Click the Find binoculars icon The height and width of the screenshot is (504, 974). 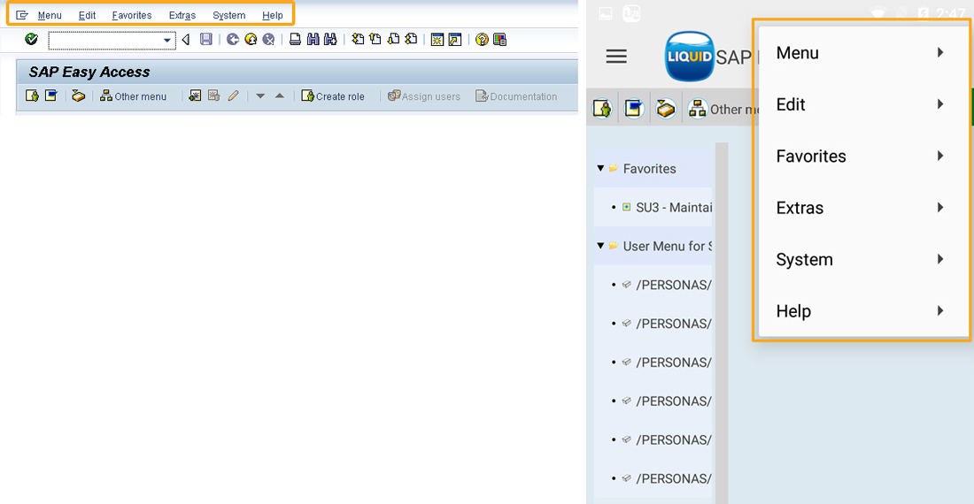pyautogui.click(x=313, y=40)
